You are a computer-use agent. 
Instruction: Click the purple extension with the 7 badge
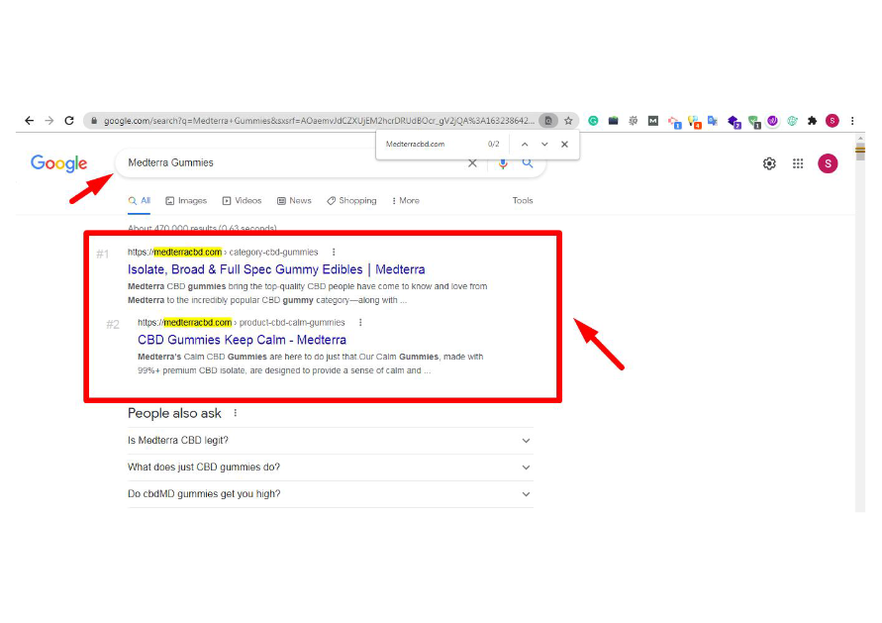tap(735, 122)
